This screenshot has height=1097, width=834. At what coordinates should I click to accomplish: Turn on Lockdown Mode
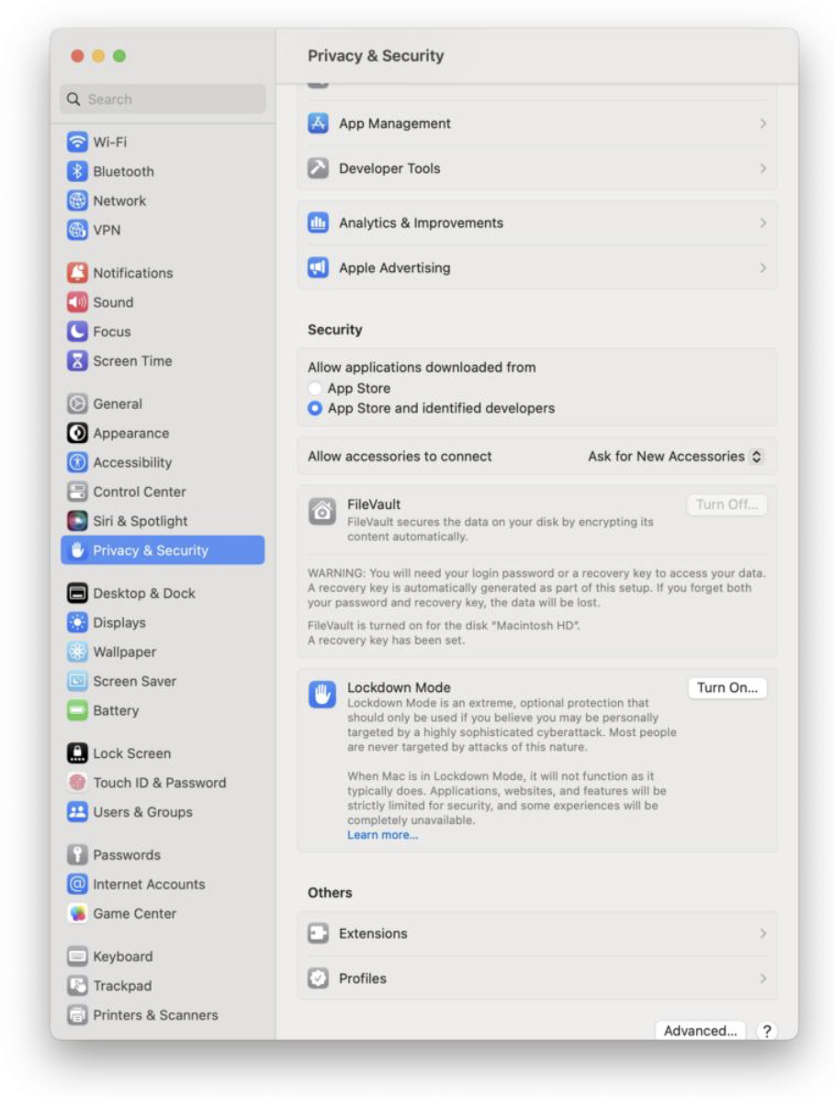coord(727,688)
